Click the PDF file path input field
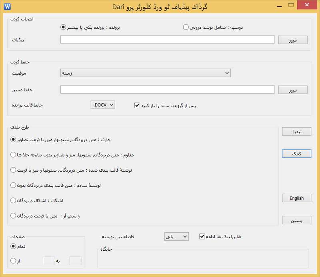This screenshot has width=320, height=277. [x=167, y=40]
